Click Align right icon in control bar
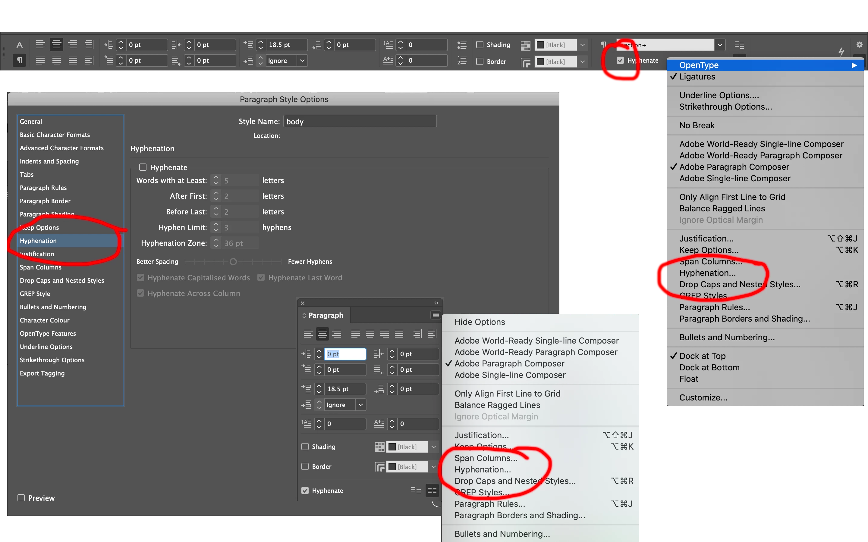The image size is (868, 542). coord(73,45)
